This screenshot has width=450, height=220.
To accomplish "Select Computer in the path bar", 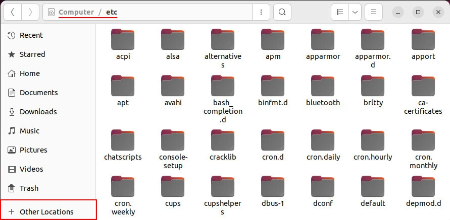I will click(76, 12).
